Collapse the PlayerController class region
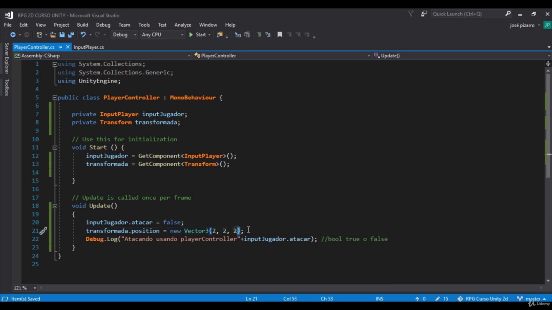552x310 pixels. (55, 98)
